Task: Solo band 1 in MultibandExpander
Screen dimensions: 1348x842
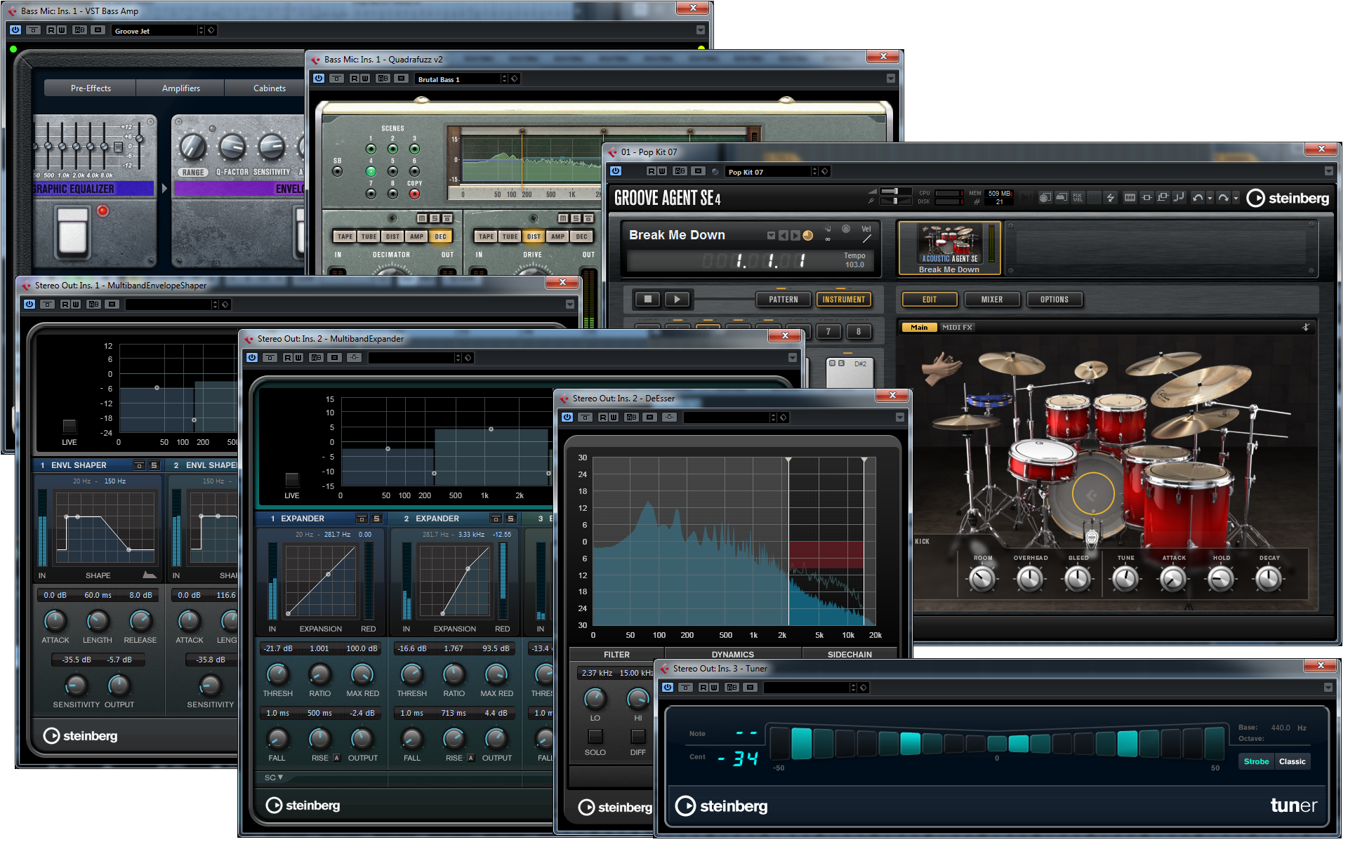Action: 376,519
